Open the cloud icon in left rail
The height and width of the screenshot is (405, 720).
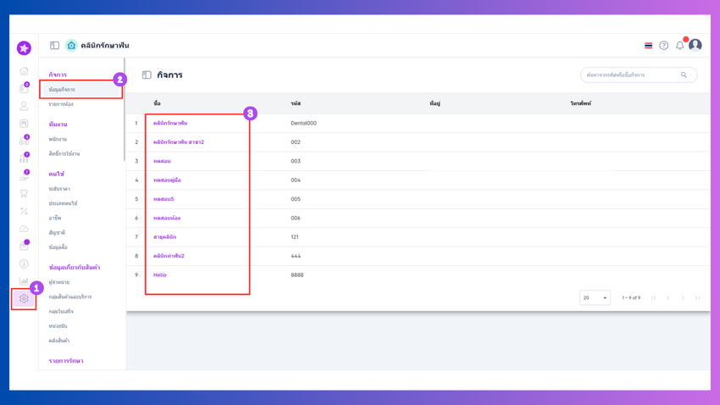(x=24, y=229)
